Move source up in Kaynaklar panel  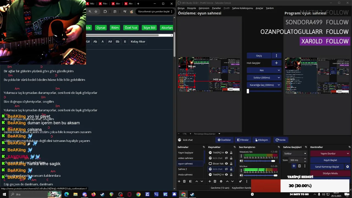227,181
